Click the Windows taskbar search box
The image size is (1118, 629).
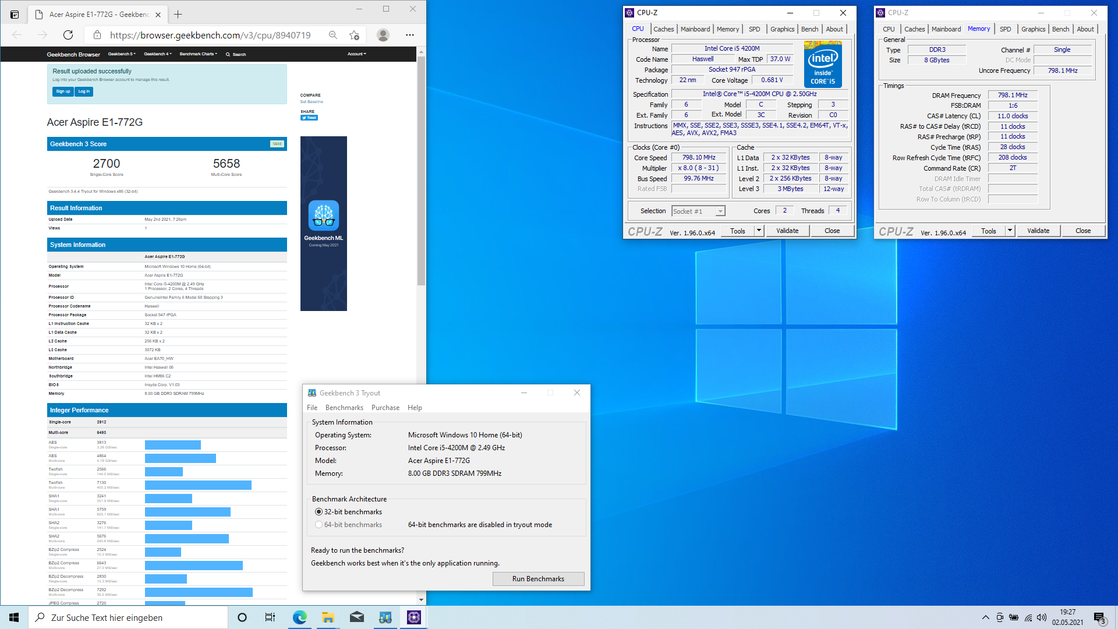[x=128, y=617]
